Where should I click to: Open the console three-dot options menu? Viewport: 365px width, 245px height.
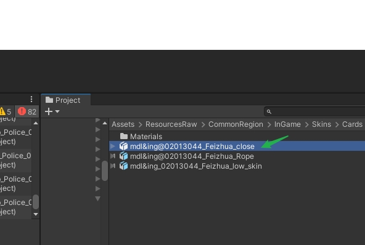click(x=31, y=99)
